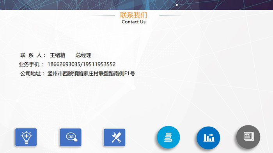Click the 联系人 label

pyautogui.click(x=33, y=55)
